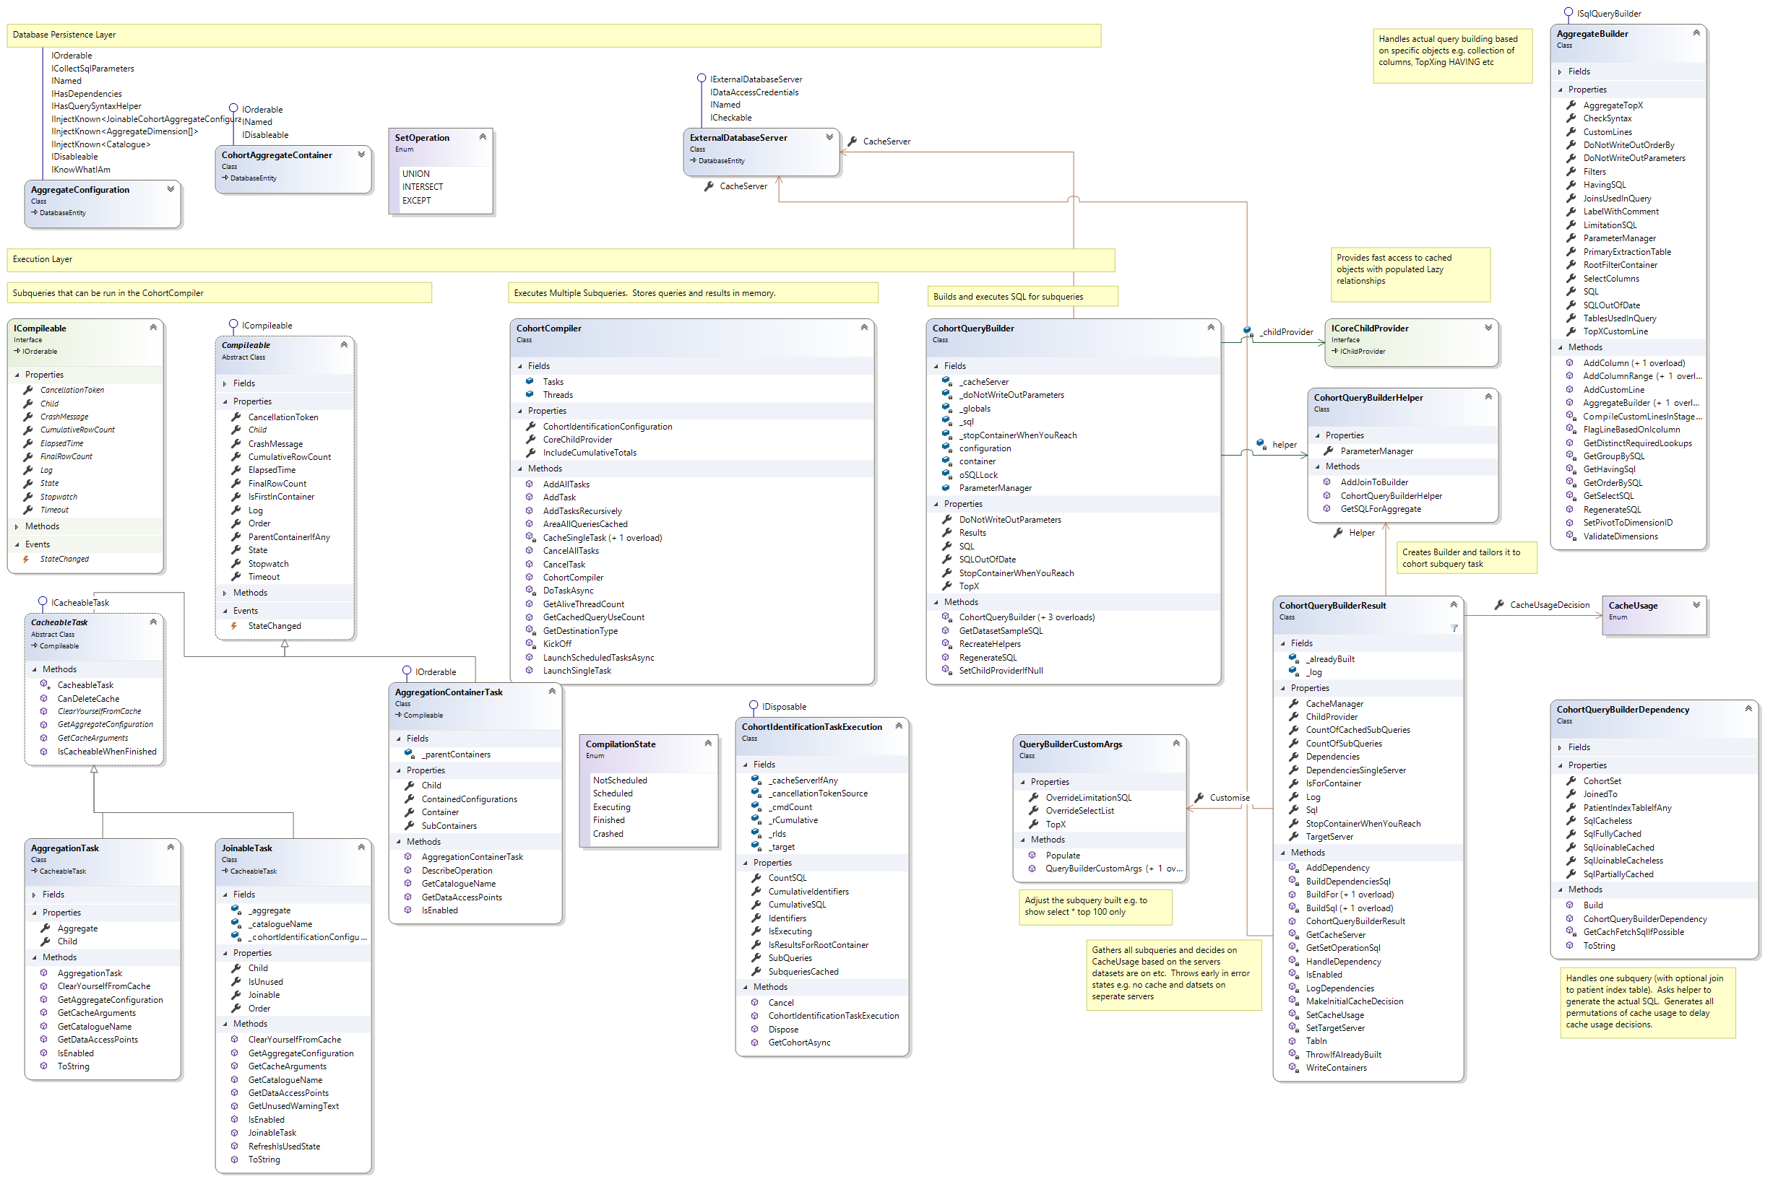Select the IsResultsForRootContainer property
1765x1179 pixels.
(818, 945)
